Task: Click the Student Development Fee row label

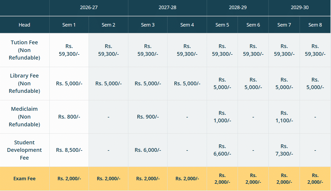Action: 24,150
